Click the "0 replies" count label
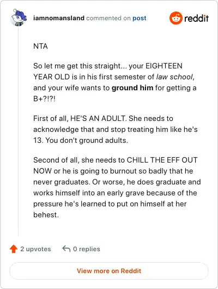The width and height of the screenshot is (218, 289). click(x=87, y=249)
